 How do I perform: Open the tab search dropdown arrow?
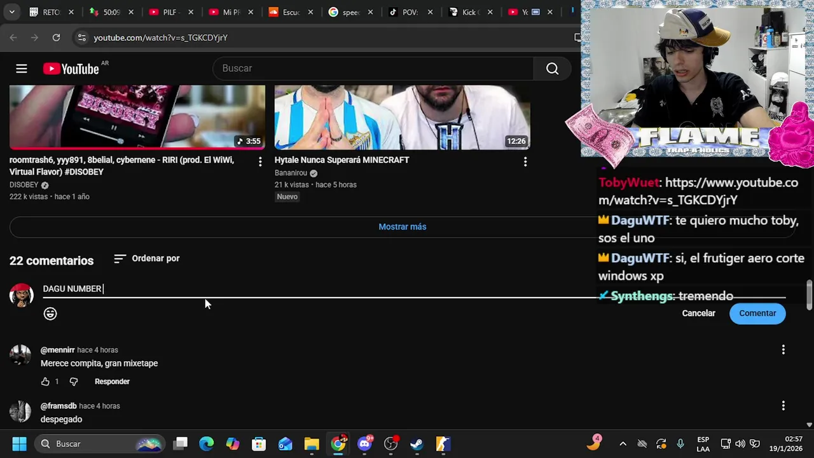tap(11, 12)
